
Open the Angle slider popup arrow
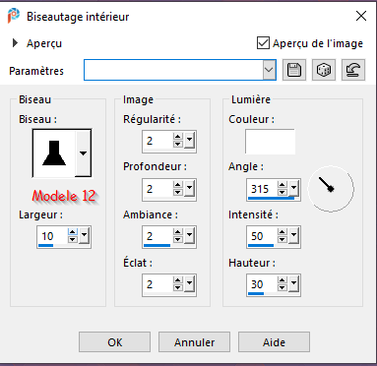[293, 188]
